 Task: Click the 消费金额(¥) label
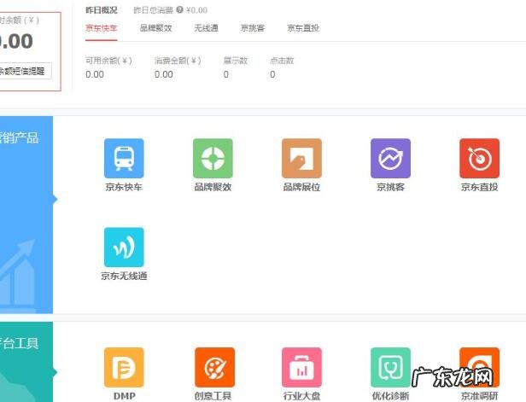(178, 61)
